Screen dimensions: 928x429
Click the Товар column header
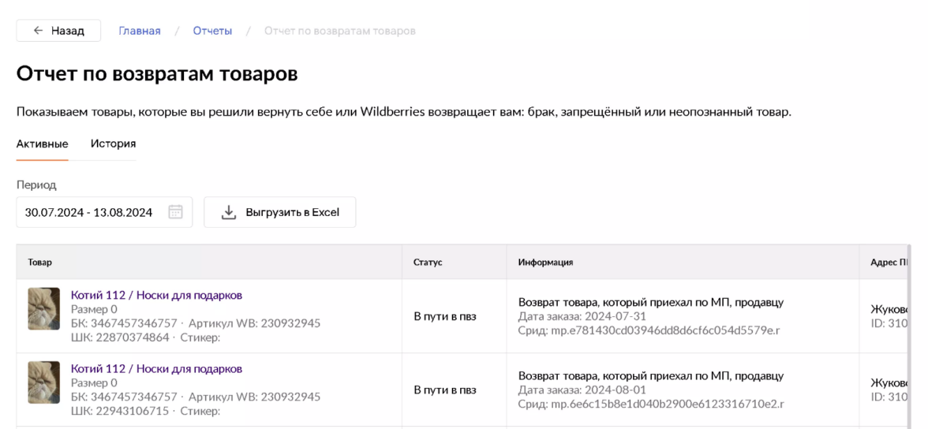(x=40, y=262)
